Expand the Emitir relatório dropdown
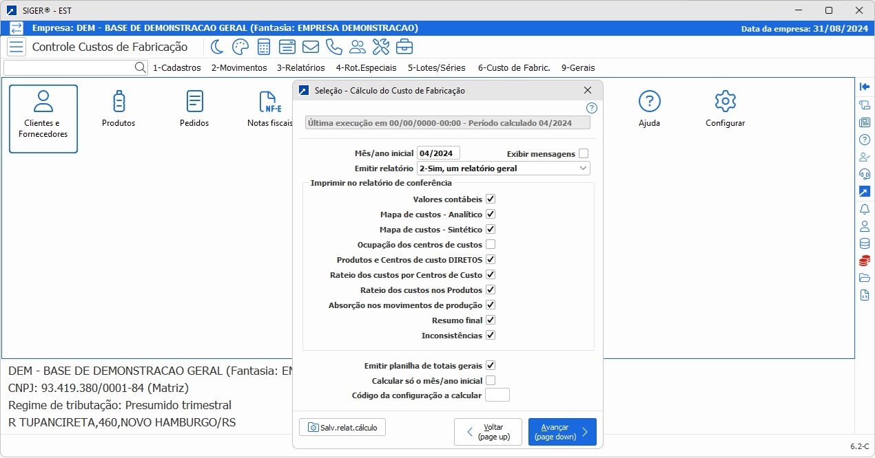Screen dimensions: 875x458 [x=583, y=168]
